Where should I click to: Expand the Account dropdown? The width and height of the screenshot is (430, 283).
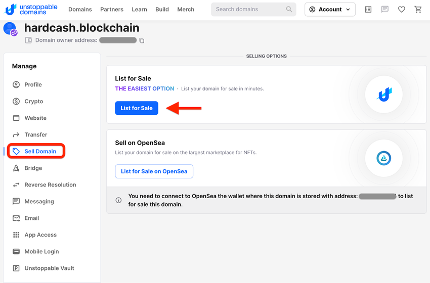coord(330,9)
